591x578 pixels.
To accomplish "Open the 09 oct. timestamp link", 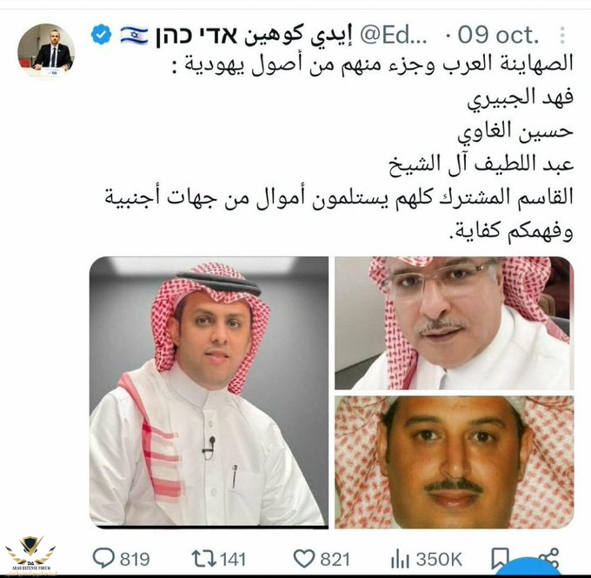I will point(498,35).
